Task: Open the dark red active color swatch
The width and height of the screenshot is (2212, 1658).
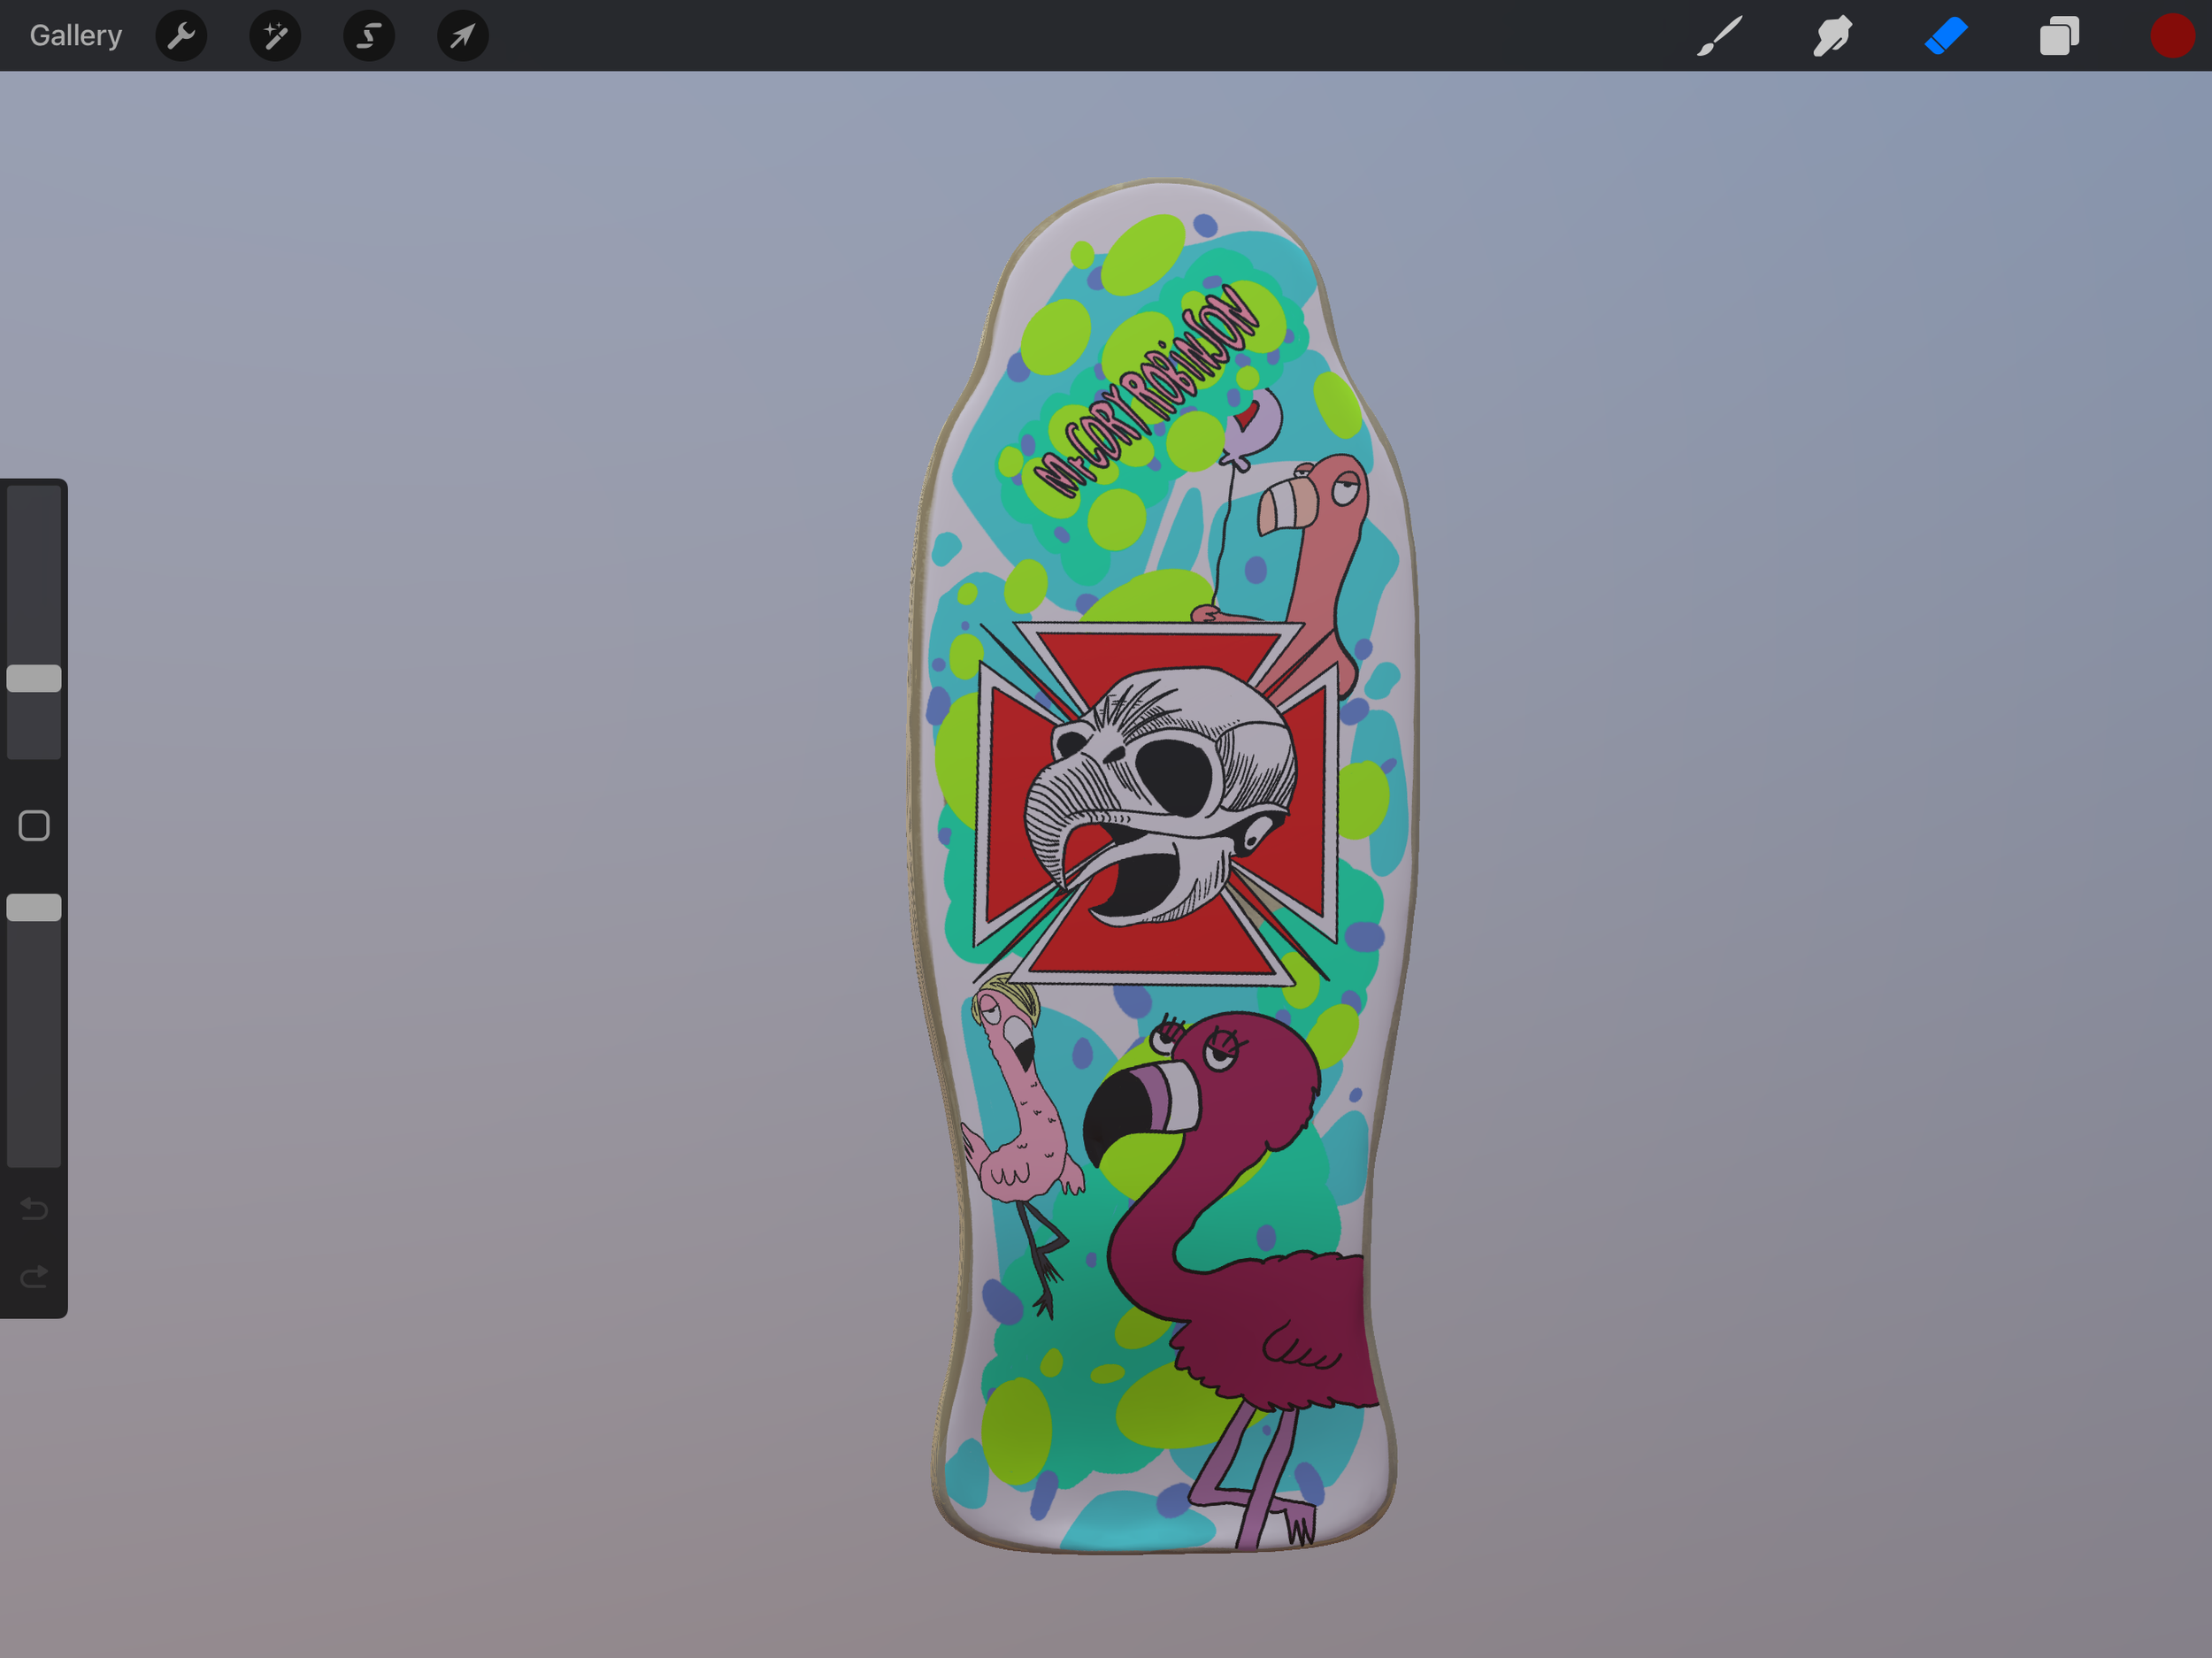Action: tap(2171, 36)
